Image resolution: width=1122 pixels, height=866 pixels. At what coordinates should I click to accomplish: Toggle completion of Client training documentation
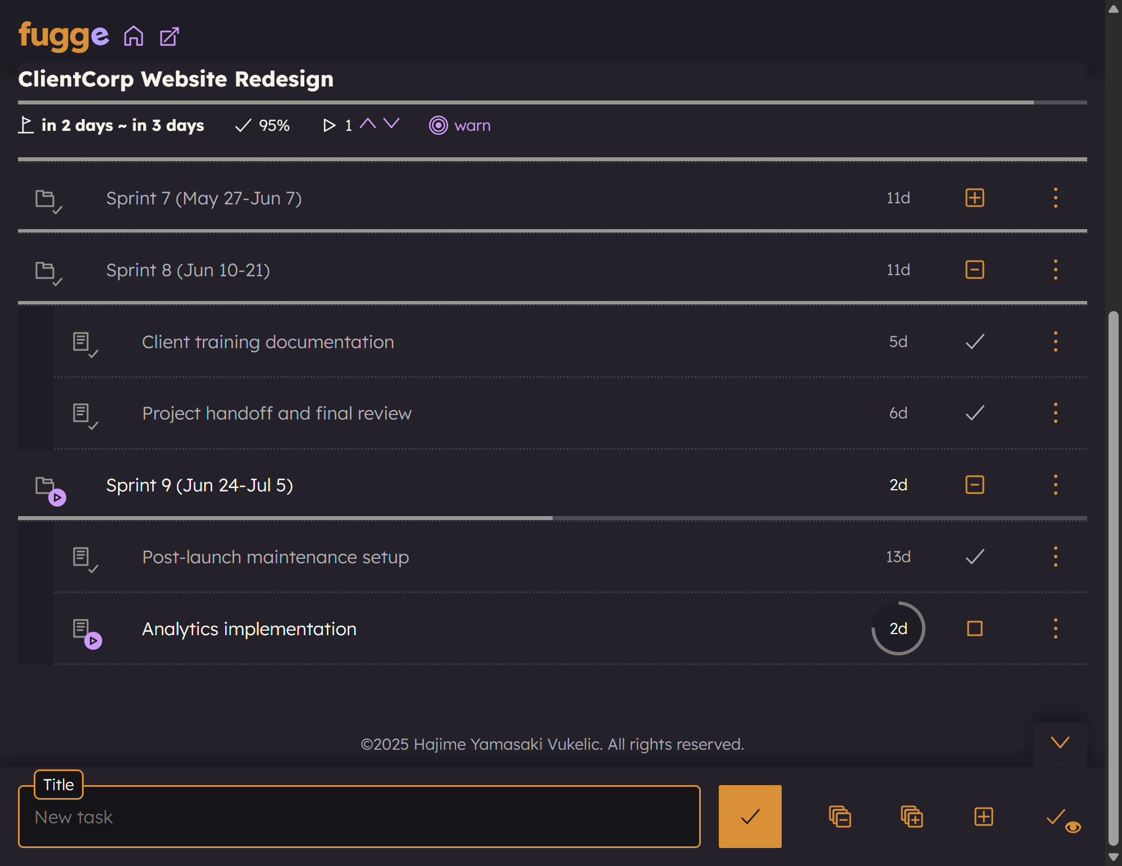[974, 341]
